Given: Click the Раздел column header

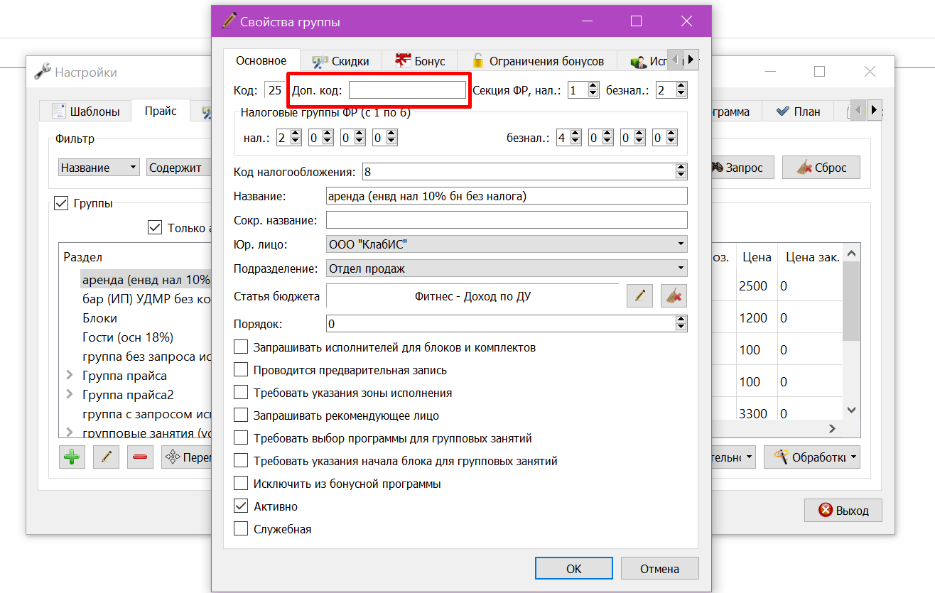Looking at the screenshot, I should click(x=82, y=257).
